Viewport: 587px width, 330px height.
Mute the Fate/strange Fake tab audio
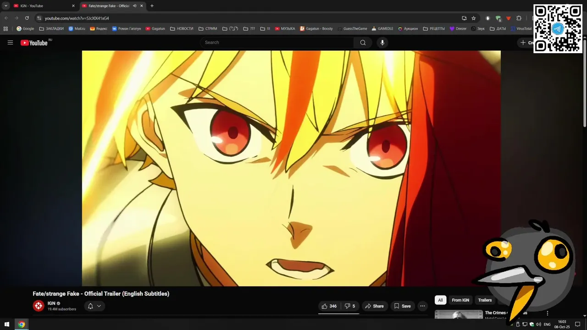pyautogui.click(x=134, y=6)
